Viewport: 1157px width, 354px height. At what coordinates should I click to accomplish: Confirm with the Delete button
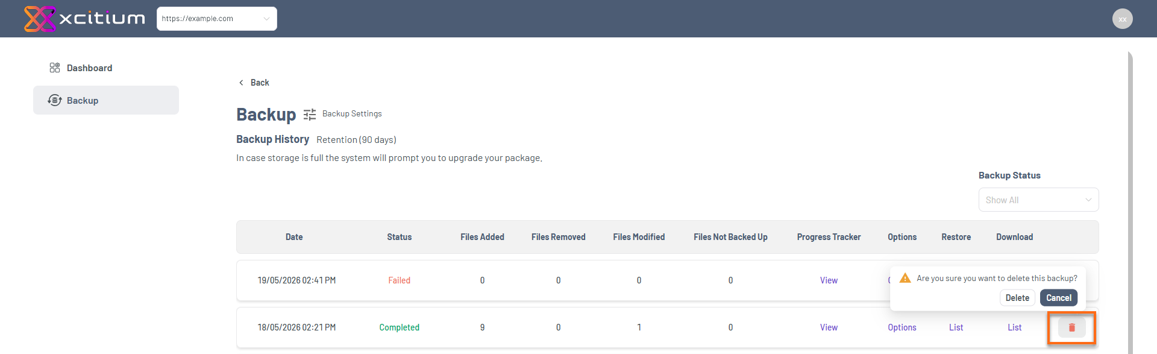1017,298
